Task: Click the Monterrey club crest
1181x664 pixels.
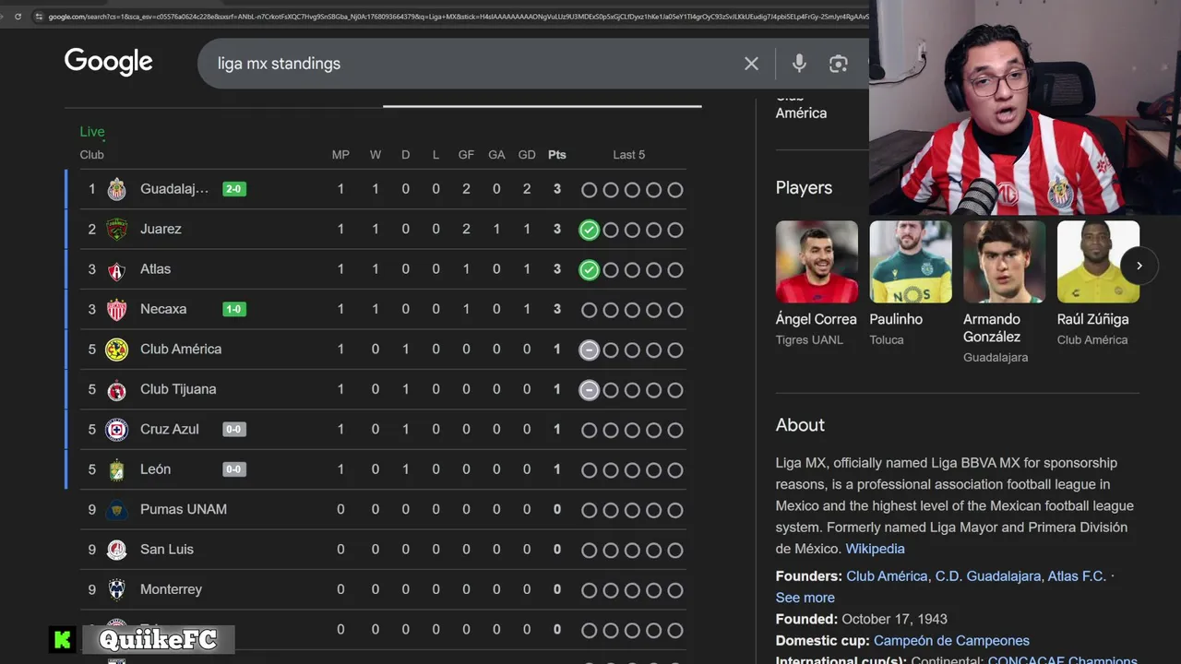Action: 116,589
